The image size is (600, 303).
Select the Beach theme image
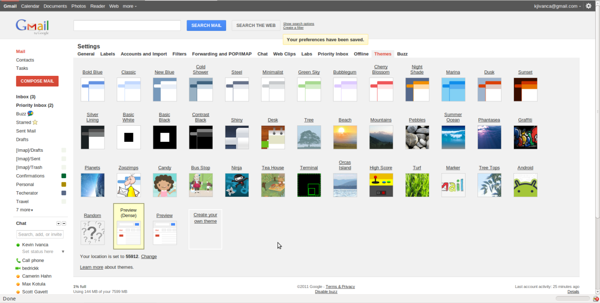pyautogui.click(x=345, y=137)
